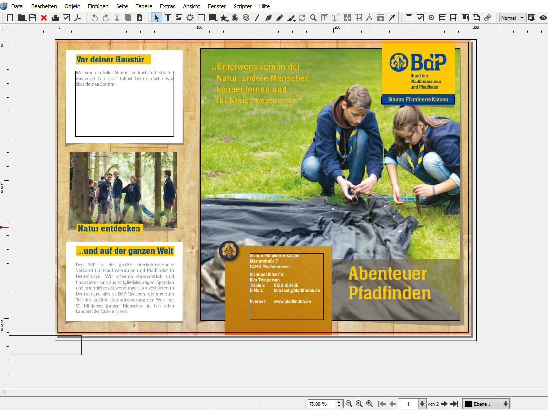Go to the next page
This screenshot has height=410, width=548.
pyautogui.click(x=444, y=404)
